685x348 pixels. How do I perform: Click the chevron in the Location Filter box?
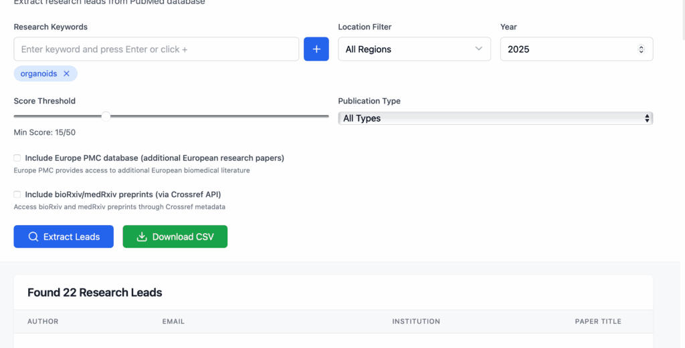[x=478, y=49]
